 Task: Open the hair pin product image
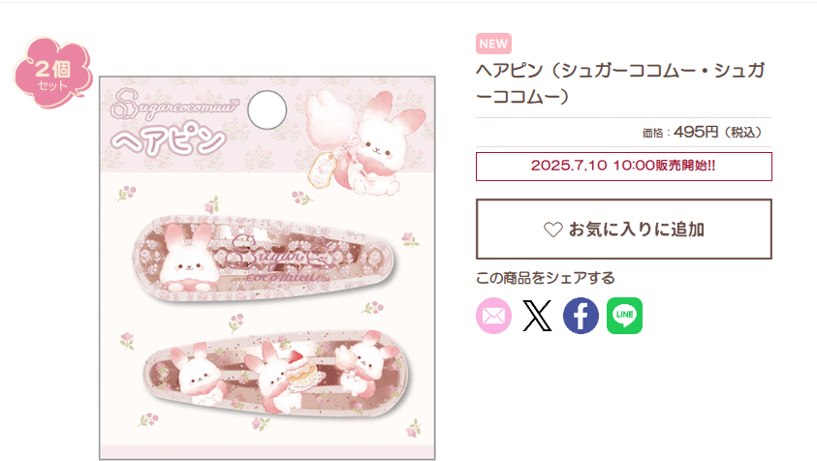[x=267, y=267]
